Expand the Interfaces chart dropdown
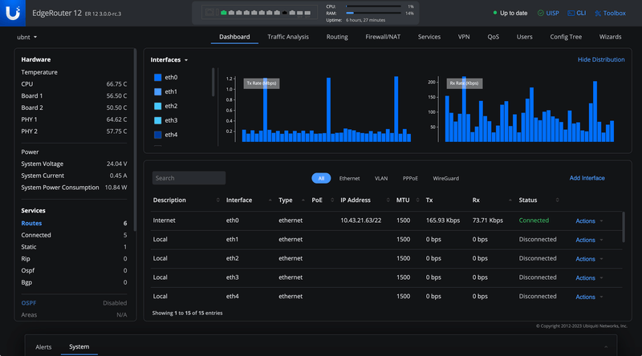642x356 pixels. [x=169, y=60]
